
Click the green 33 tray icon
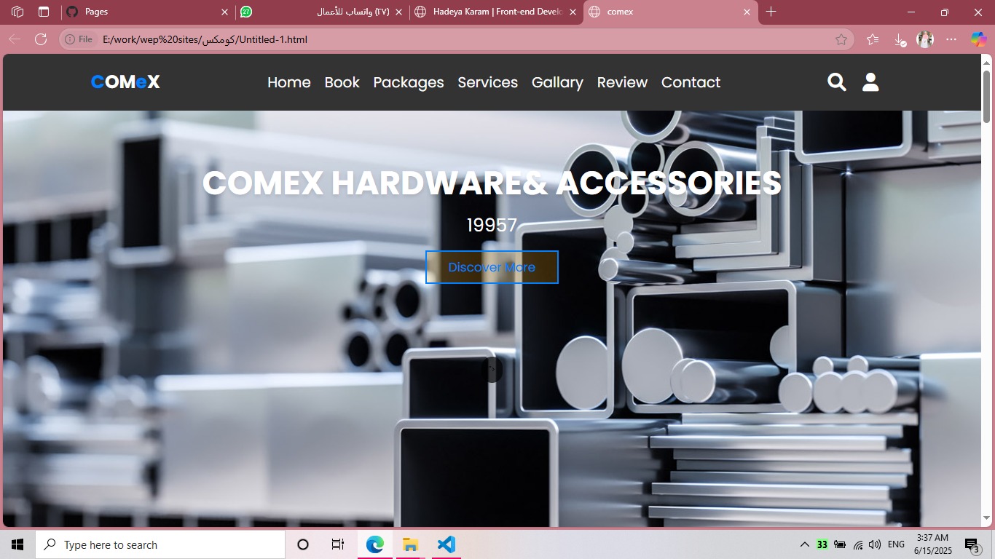click(x=822, y=544)
